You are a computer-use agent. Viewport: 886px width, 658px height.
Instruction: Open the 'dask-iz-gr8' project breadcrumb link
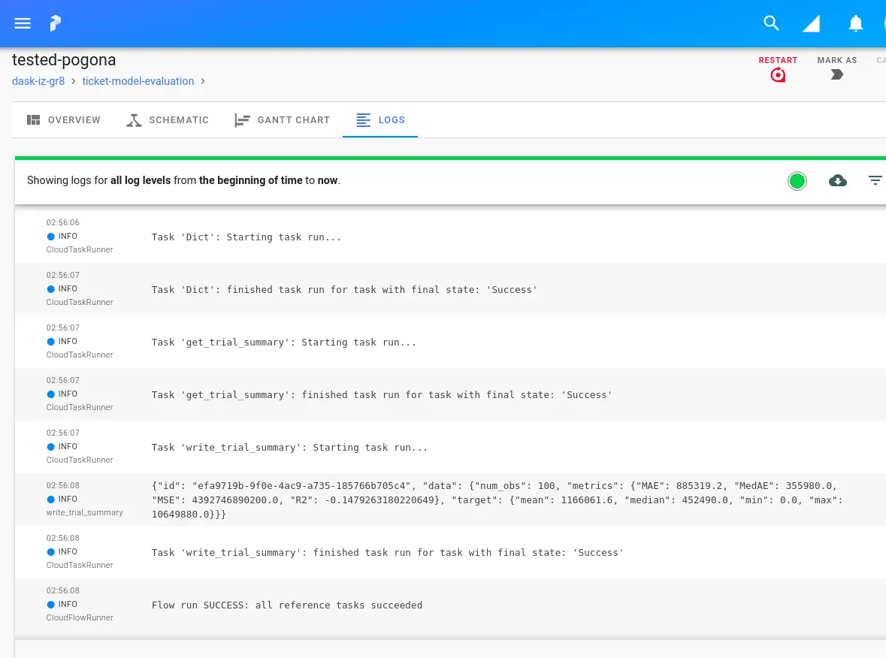click(38, 81)
